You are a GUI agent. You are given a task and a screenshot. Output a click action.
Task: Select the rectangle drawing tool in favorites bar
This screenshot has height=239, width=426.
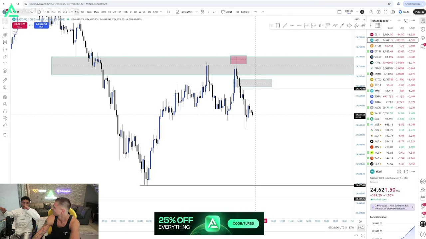(278, 26)
